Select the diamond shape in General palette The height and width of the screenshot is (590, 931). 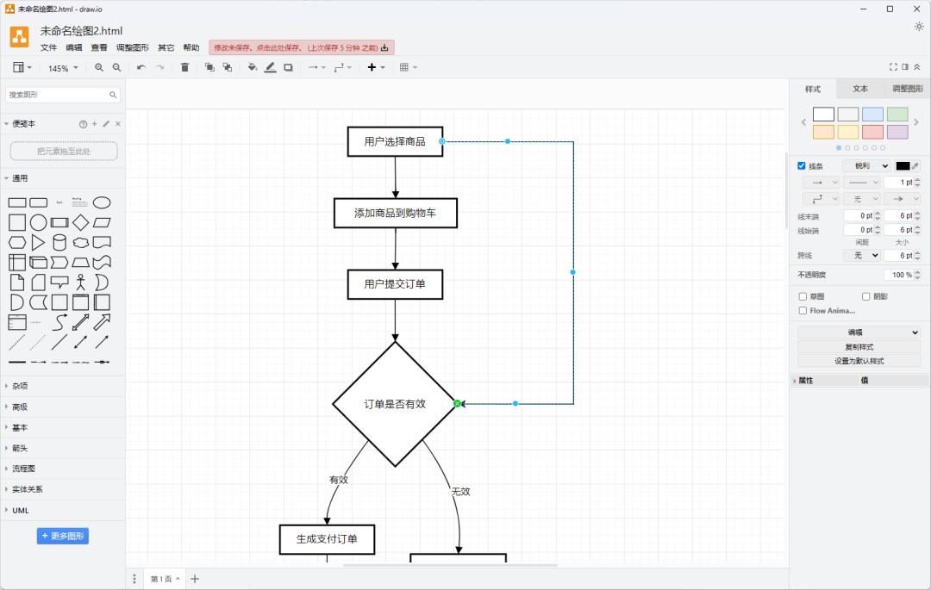pyautogui.click(x=81, y=223)
